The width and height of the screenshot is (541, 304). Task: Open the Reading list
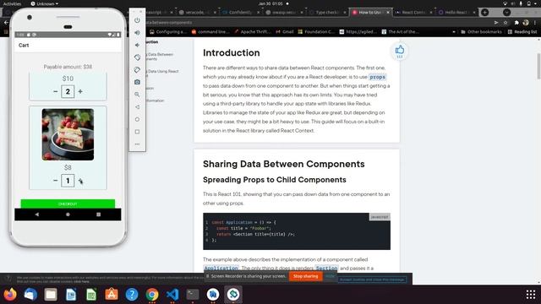(522, 32)
